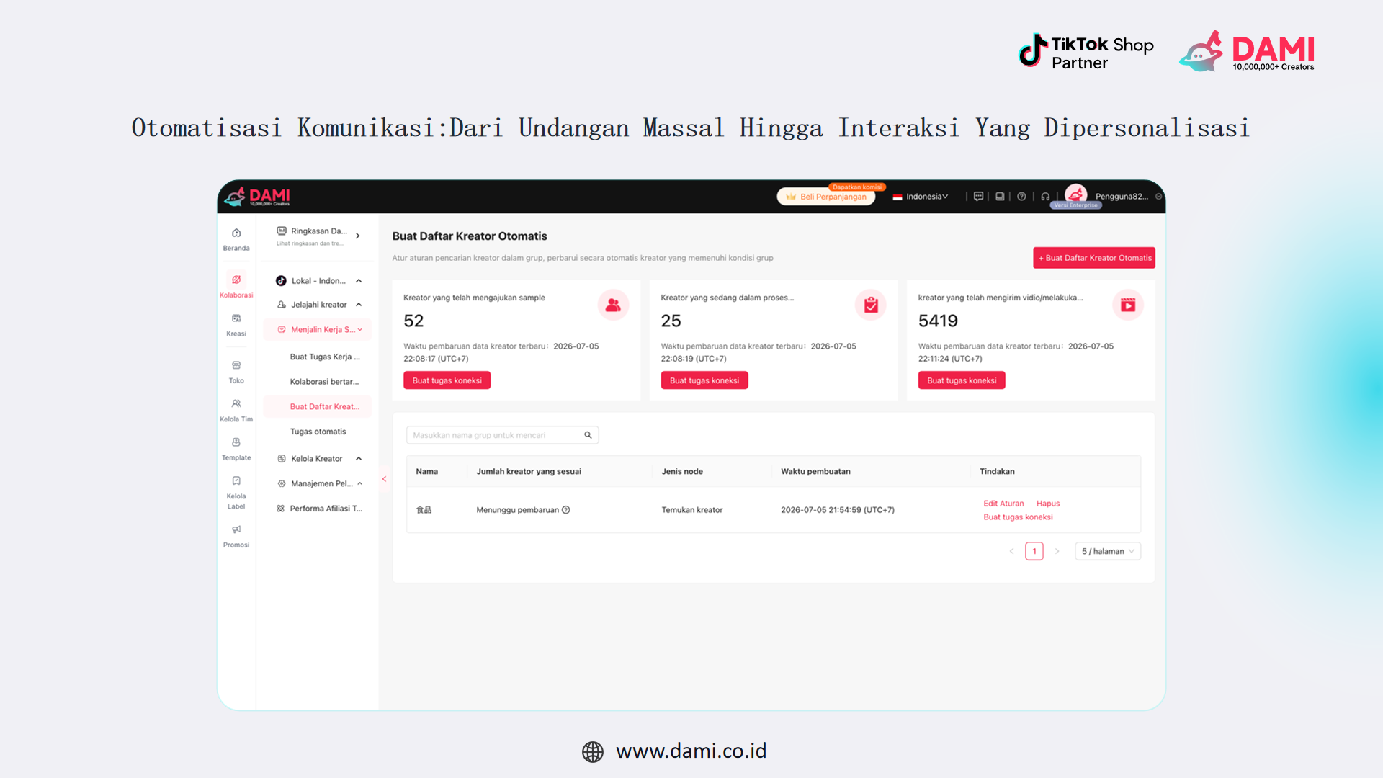
Task: Open the Jelajahi kreator menu item
Action: (x=319, y=305)
